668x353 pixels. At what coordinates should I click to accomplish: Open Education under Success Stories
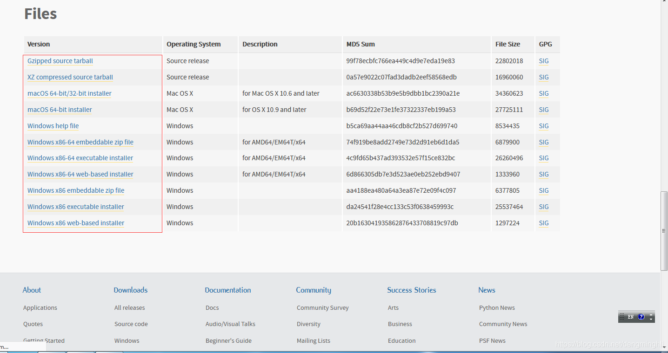click(x=402, y=340)
